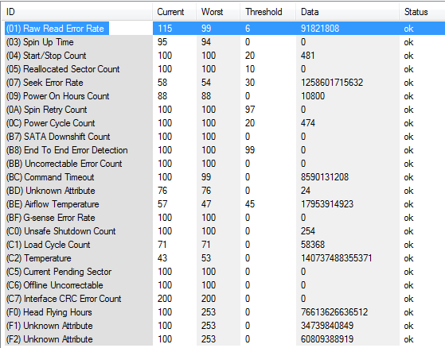Screen dimensions: 445x348
Task: Select the (C6) Offline Uncorrectable row
Action: (224, 285)
